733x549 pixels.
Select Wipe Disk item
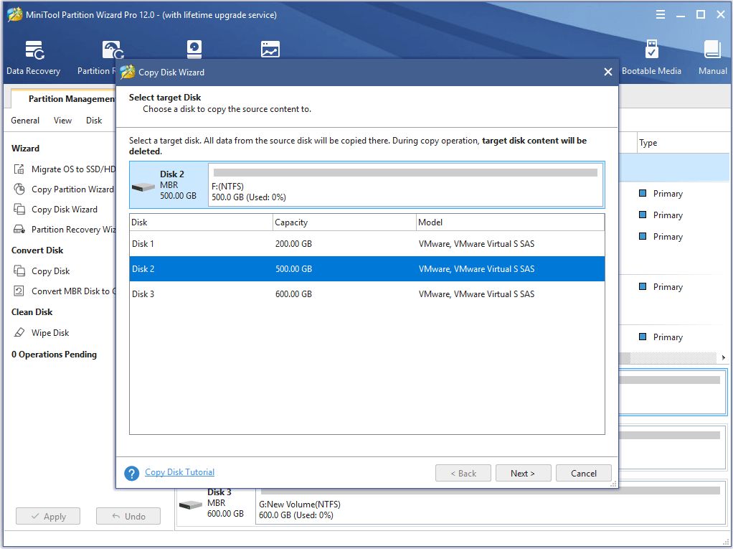[x=42, y=332]
